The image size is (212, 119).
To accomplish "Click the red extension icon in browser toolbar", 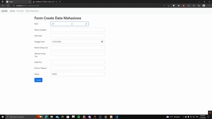I will (184, 6).
